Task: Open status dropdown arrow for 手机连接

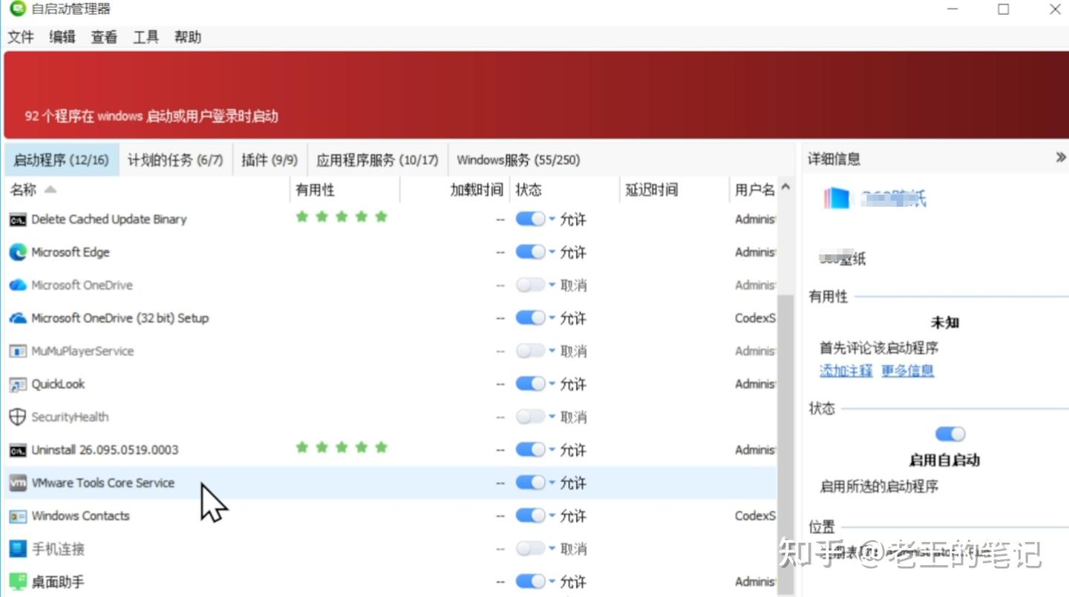Action: pyautogui.click(x=552, y=549)
